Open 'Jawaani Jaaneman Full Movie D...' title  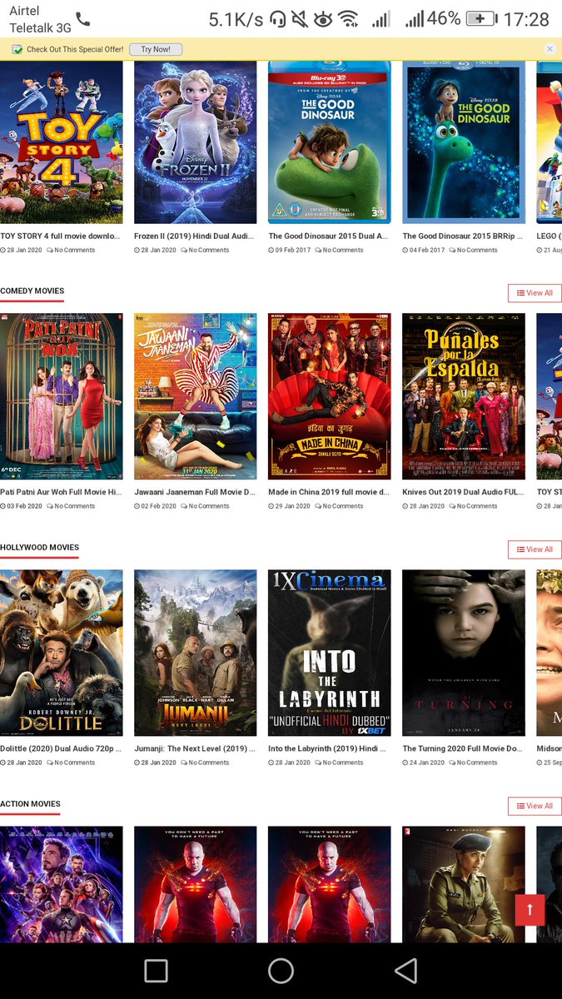coord(195,493)
